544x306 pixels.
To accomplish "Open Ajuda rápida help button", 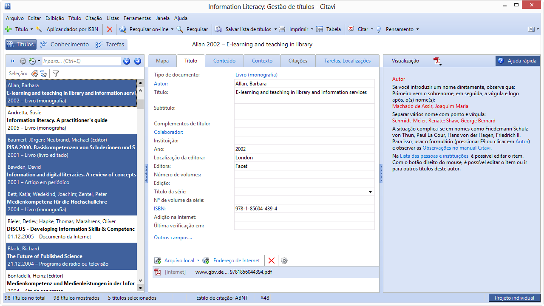I will click(517, 61).
